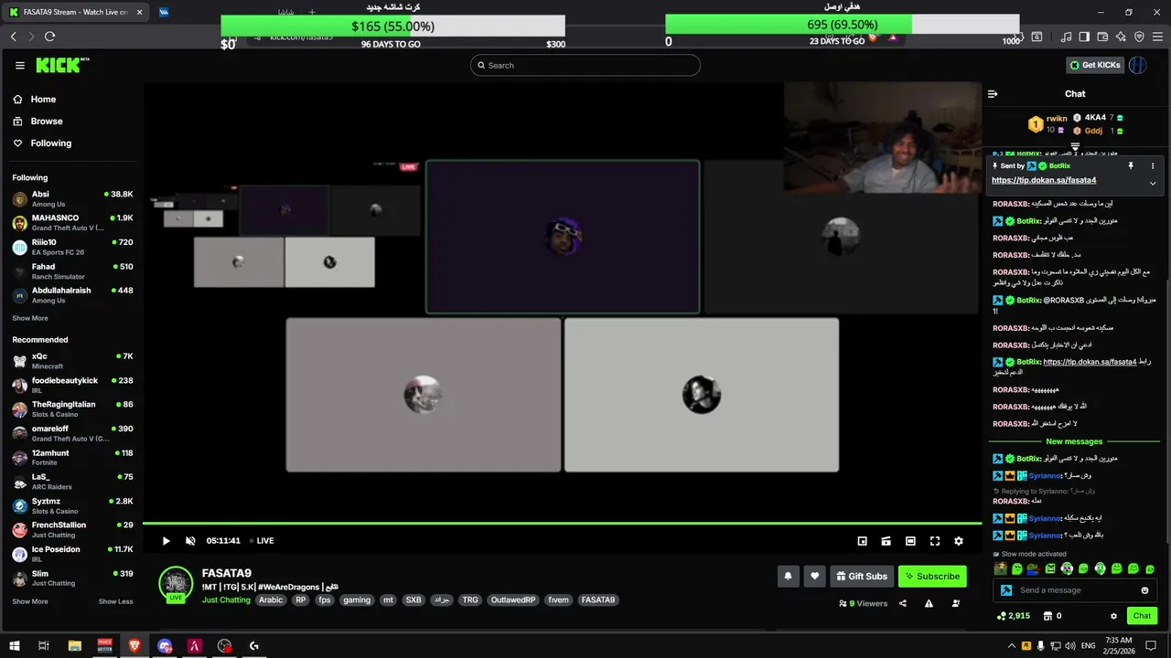Open the user profile avatar menu

[x=1138, y=65]
